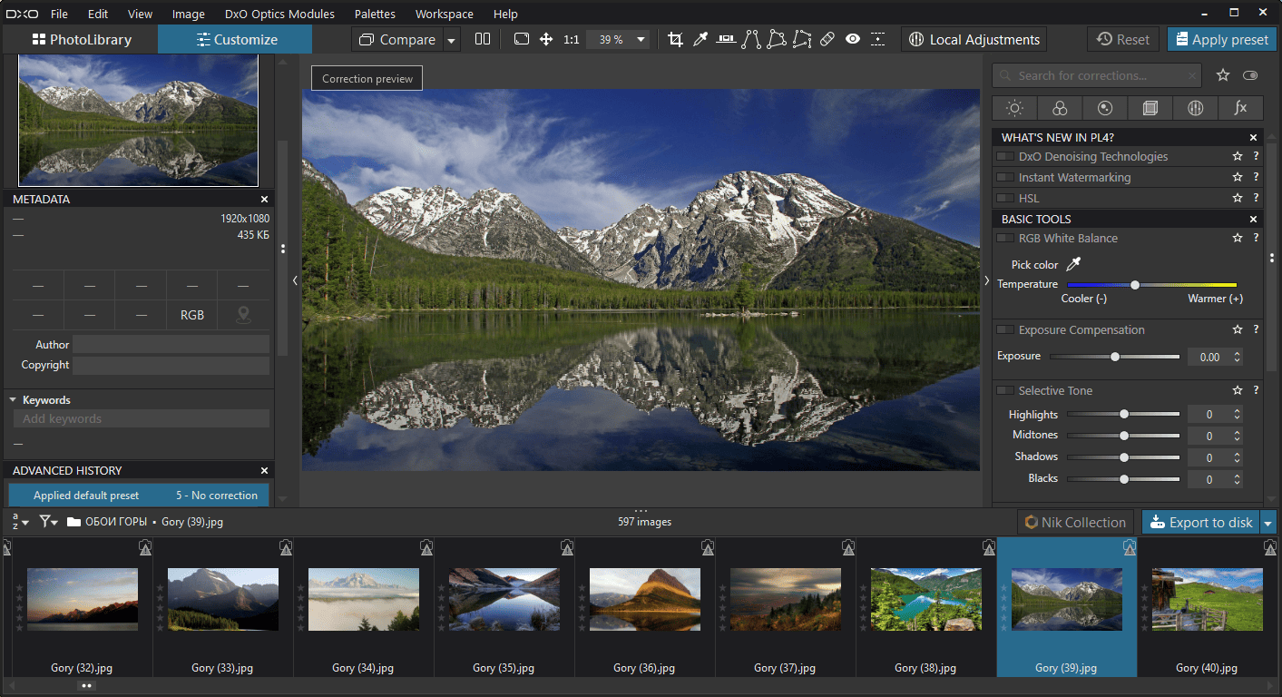Click the Compare button
The width and height of the screenshot is (1282, 697).
coord(397,40)
